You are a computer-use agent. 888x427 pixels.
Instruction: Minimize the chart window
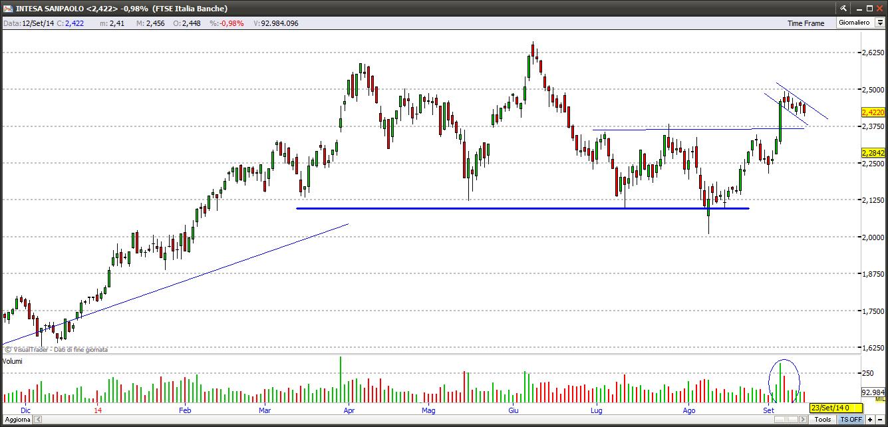pos(859,9)
